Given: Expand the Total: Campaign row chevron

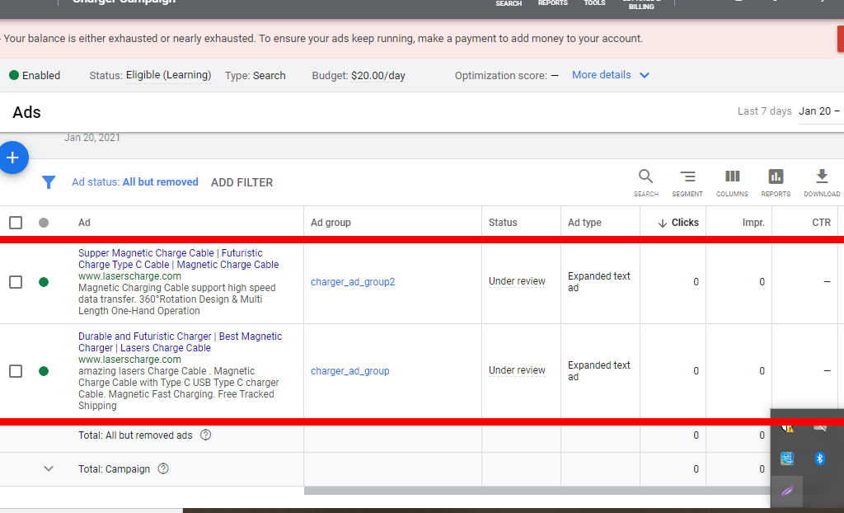Looking at the screenshot, I should (x=49, y=468).
